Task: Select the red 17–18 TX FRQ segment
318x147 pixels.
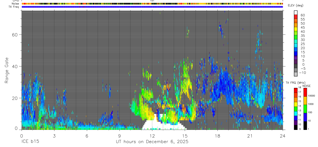Action: [x=296, y=90]
